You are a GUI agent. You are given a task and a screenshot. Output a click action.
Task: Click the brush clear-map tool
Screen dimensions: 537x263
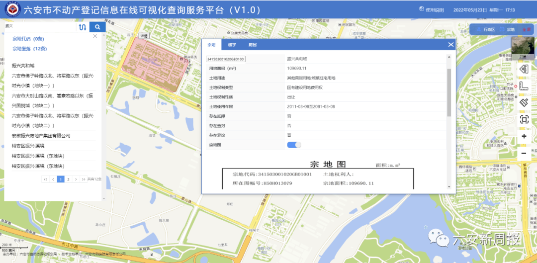coord(524,103)
